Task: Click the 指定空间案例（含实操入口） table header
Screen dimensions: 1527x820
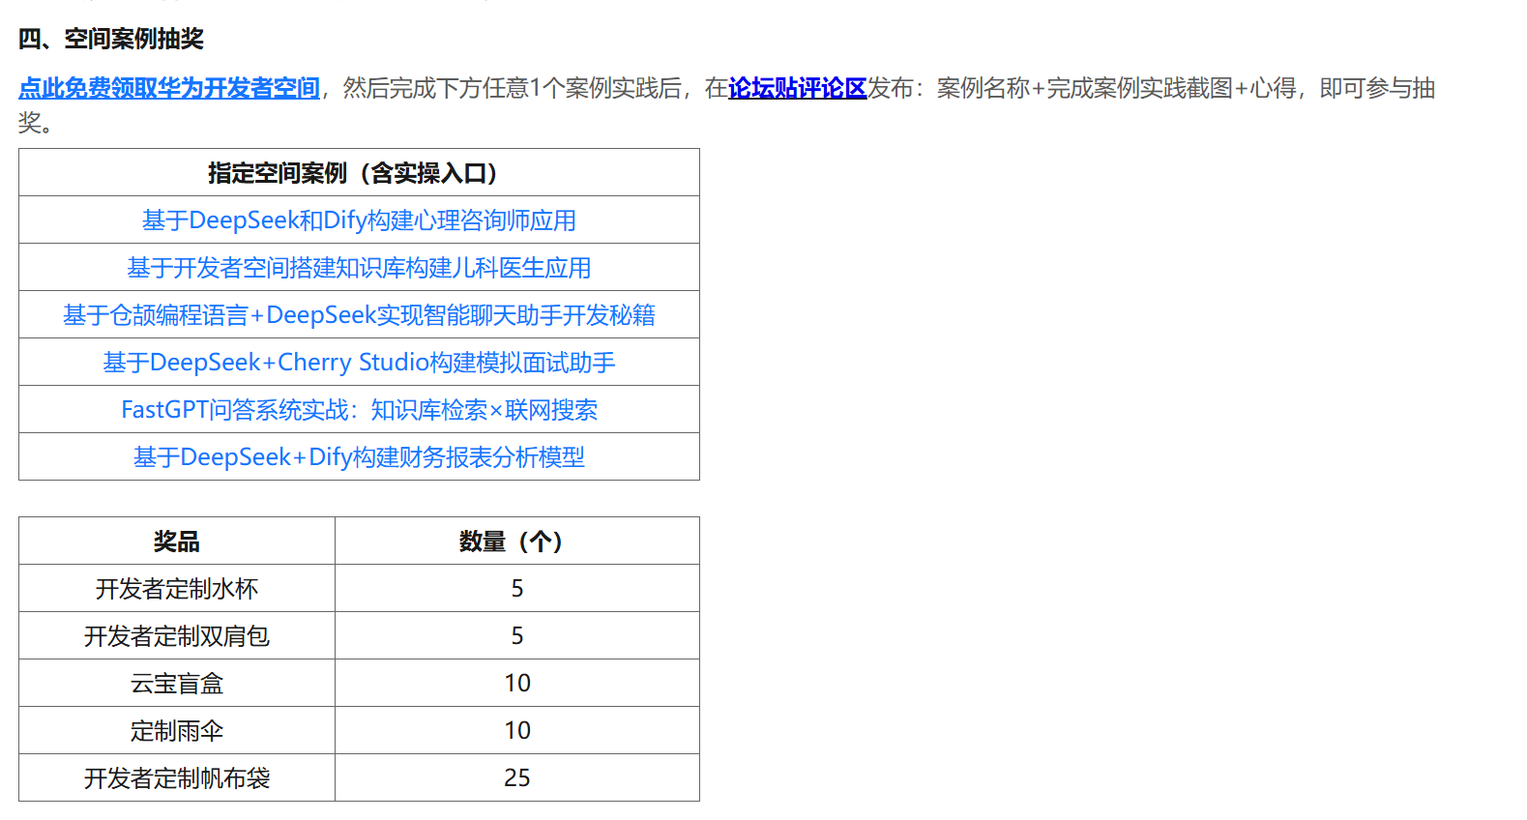Action: pos(359,173)
